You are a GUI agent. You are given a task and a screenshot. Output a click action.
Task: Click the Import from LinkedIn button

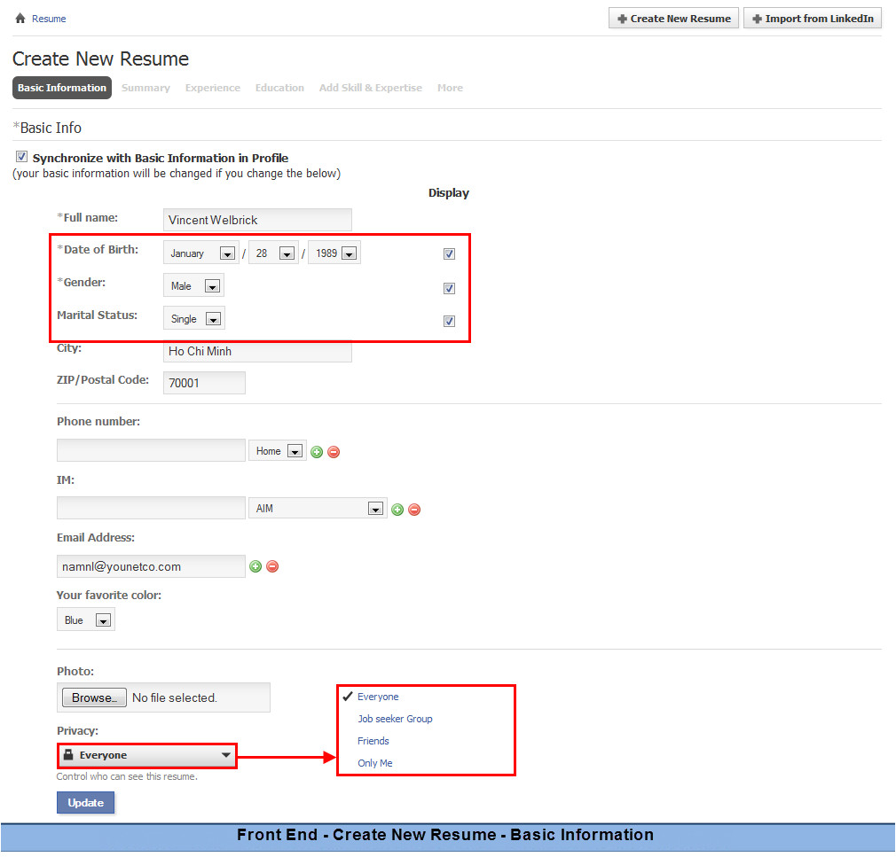[812, 19]
